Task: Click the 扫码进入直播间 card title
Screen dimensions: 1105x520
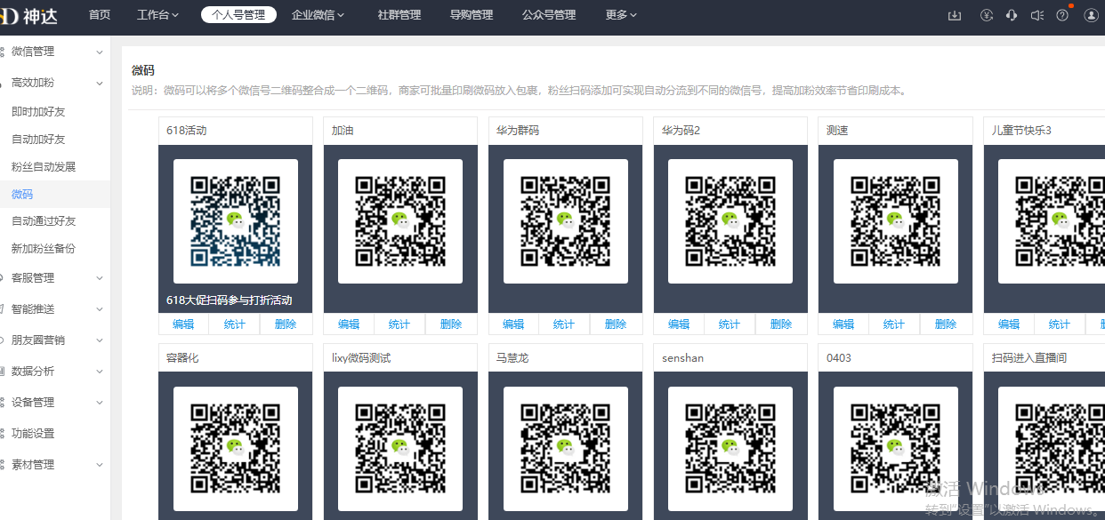Action: [1029, 358]
